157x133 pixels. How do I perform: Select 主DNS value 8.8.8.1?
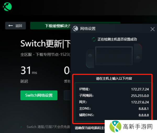pos(144,109)
